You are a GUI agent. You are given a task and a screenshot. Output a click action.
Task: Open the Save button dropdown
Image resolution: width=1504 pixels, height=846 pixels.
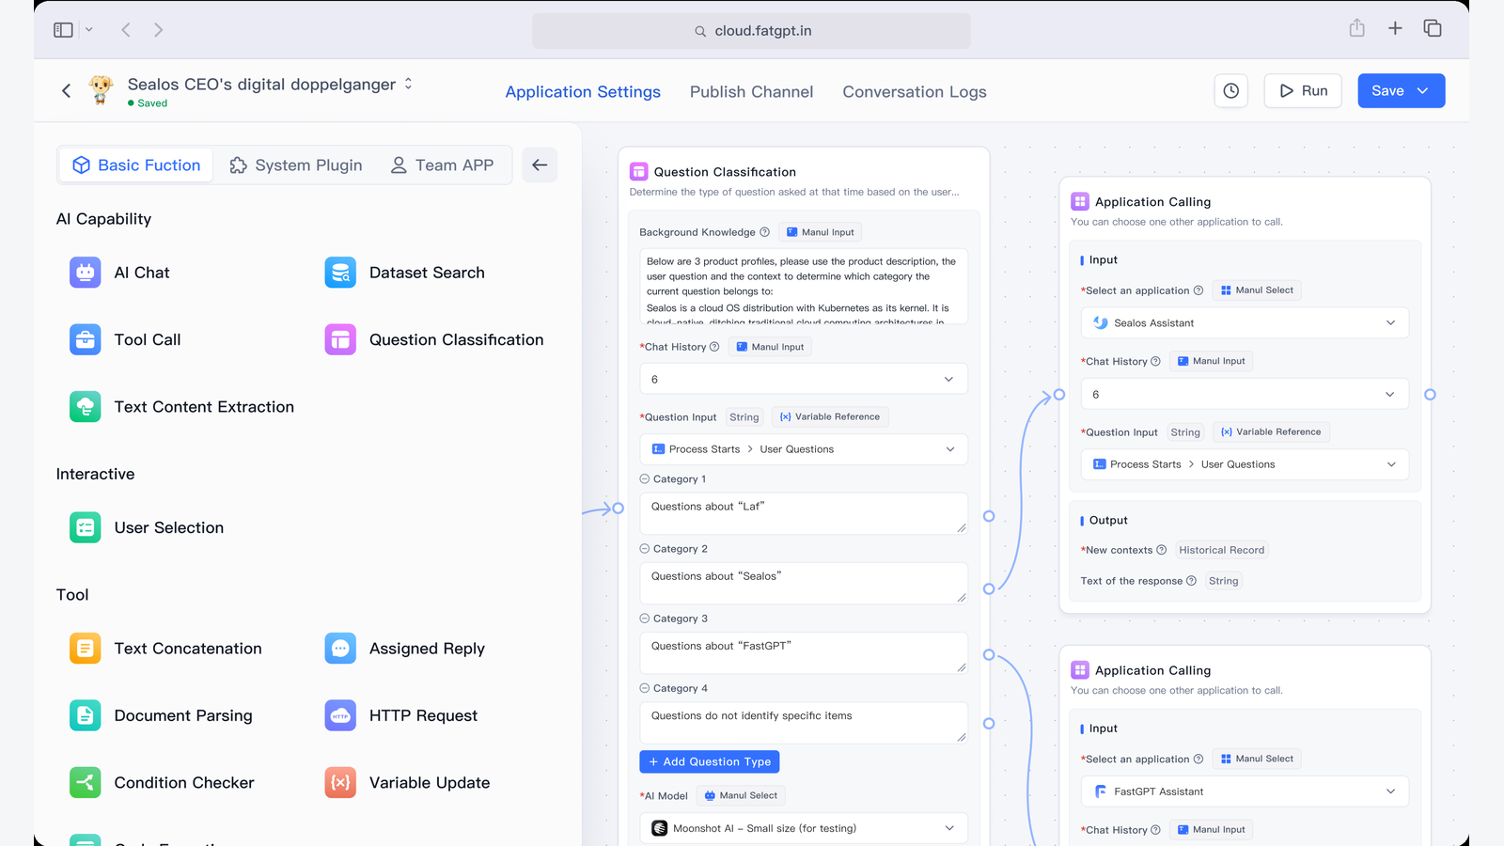(1423, 91)
